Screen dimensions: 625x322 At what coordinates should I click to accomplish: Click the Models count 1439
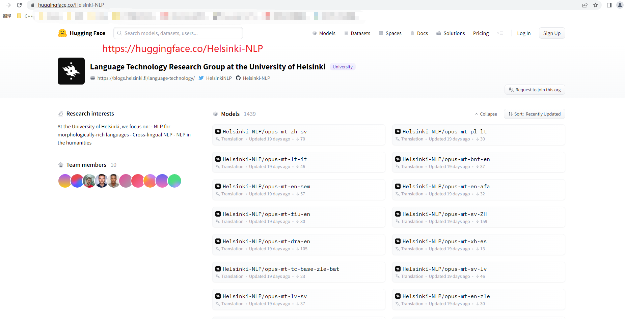250,114
